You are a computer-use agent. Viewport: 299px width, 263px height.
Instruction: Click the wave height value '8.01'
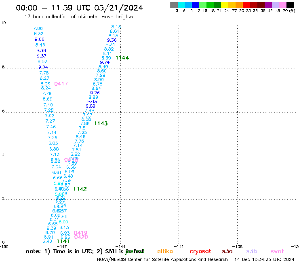click(x=115, y=31)
